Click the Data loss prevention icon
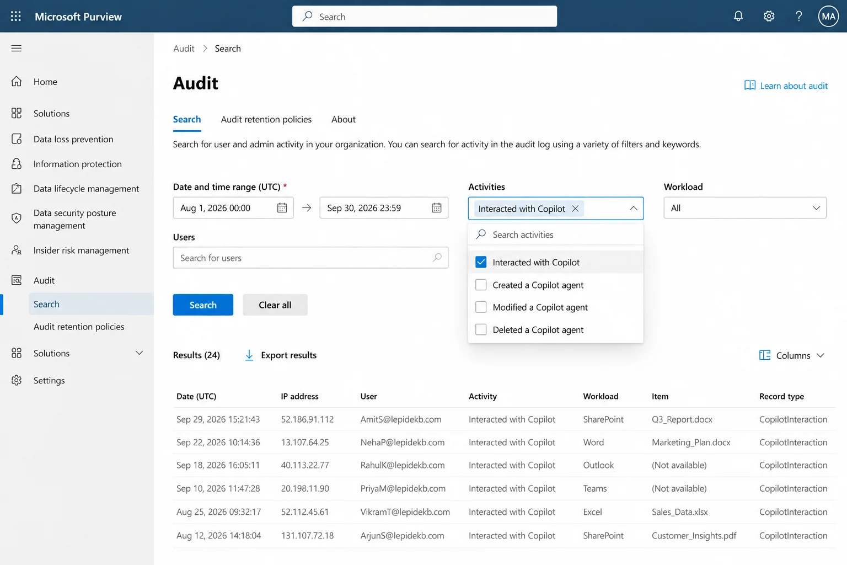 [17, 139]
